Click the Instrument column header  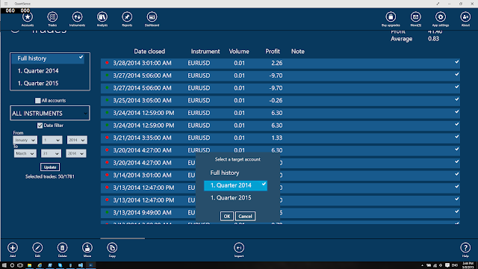205,52
